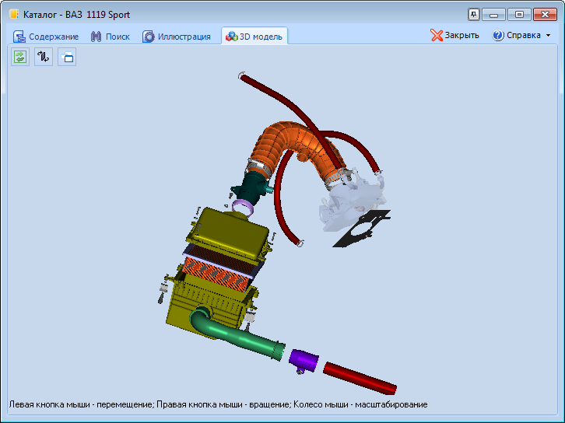Click the axis orientation toolbar icon

(44, 57)
